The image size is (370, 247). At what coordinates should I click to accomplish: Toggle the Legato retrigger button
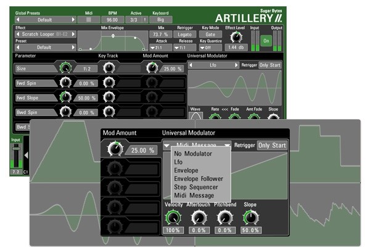185,35
